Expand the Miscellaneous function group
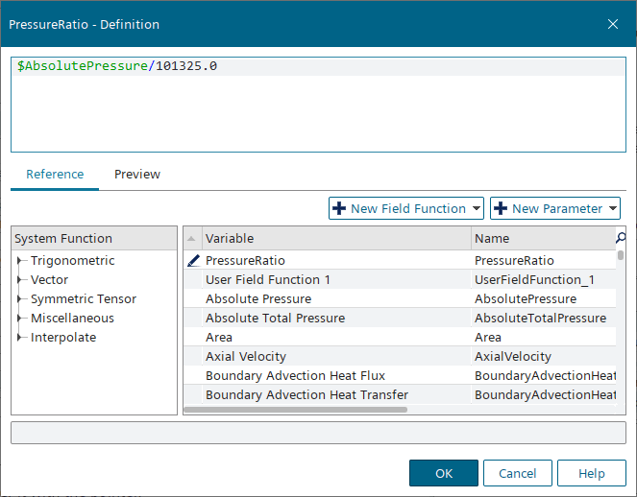Screen dimensions: 637x497 click(x=20, y=319)
